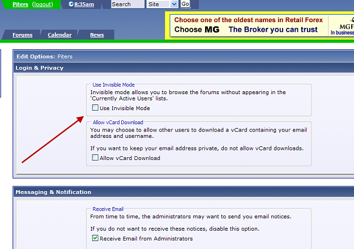The height and width of the screenshot is (249, 354).
Task: Open the Site search scope dropdown
Action: (162, 5)
